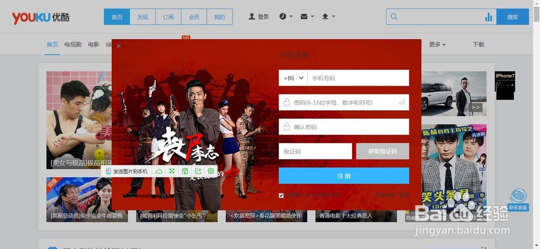Viewport: 540px width, 249px height.
Task: Open the watch history clock dropdown
Action: click(x=286, y=16)
